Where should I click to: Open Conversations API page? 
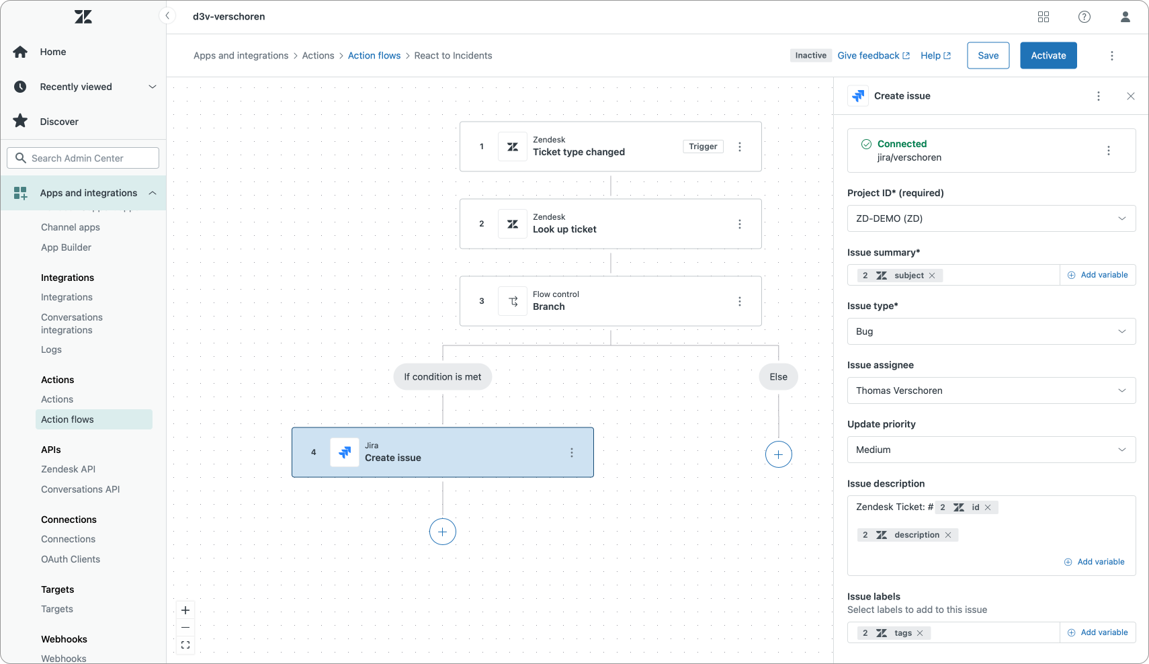pyautogui.click(x=81, y=489)
